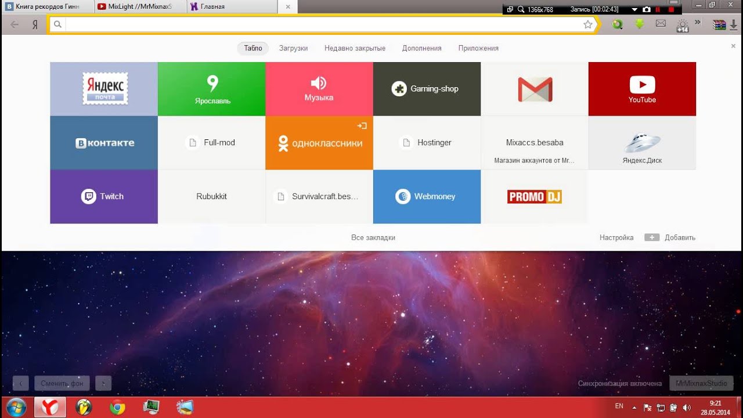Image resolution: width=743 pixels, height=418 pixels.
Task: Open the Одноклассники tile
Action: [x=319, y=143]
